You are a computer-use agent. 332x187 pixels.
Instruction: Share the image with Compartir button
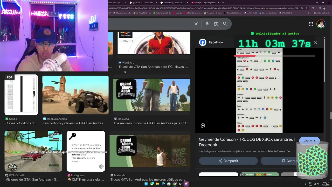228,161
